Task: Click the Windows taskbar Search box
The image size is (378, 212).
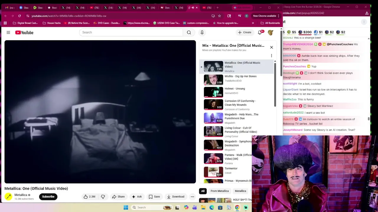Action: click(x=152, y=208)
